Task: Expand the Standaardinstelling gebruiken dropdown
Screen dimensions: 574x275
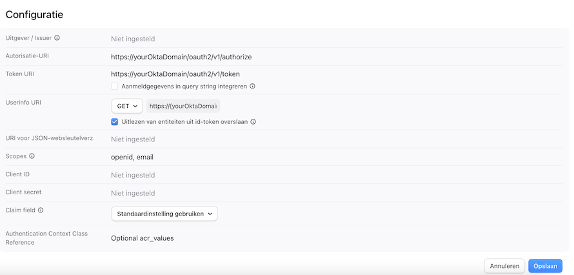Action: [x=164, y=214]
